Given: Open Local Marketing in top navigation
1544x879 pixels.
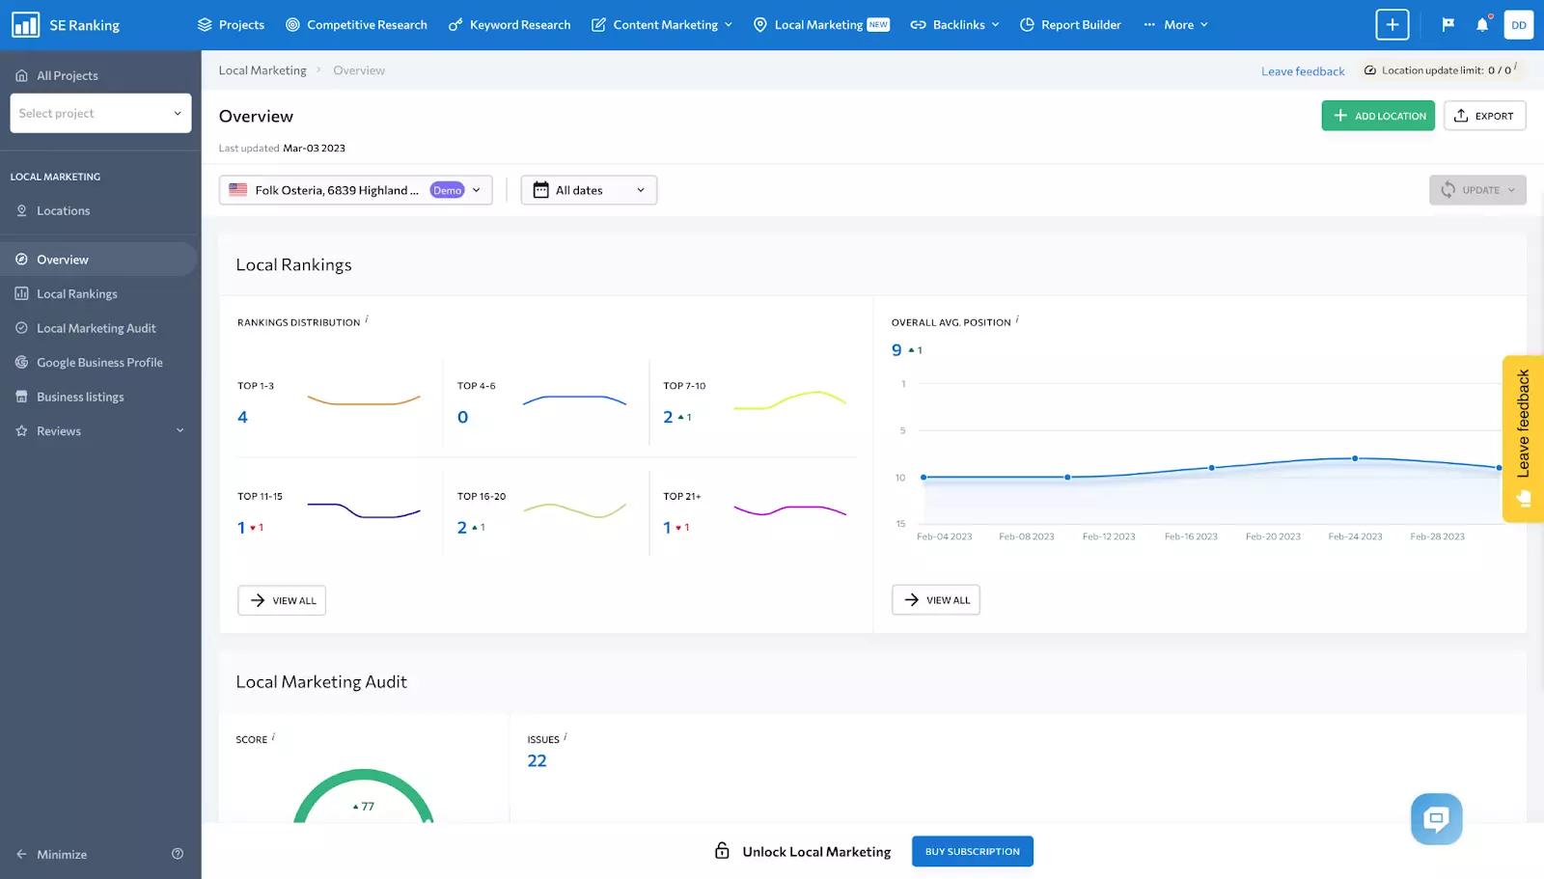Looking at the screenshot, I should pyautogui.click(x=820, y=25).
